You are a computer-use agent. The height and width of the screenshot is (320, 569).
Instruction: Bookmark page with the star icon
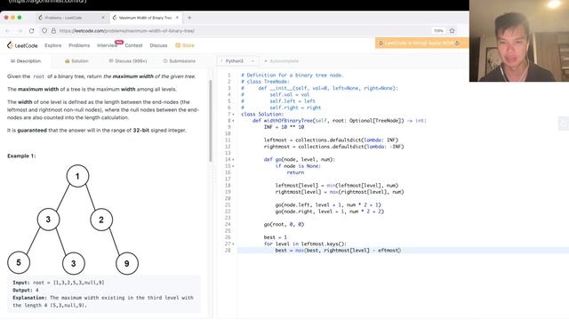click(x=453, y=31)
